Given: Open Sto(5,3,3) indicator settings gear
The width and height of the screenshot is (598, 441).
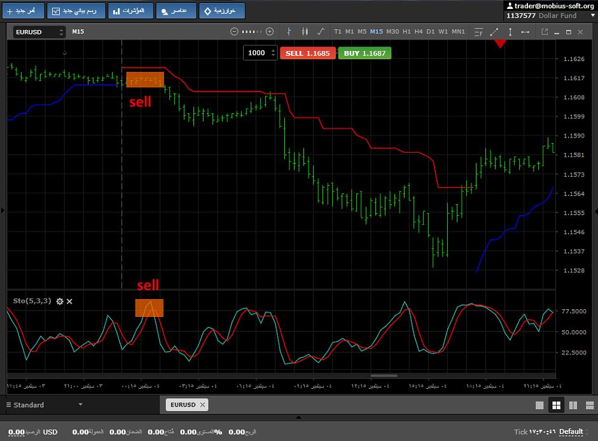Looking at the screenshot, I should pyautogui.click(x=60, y=302).
